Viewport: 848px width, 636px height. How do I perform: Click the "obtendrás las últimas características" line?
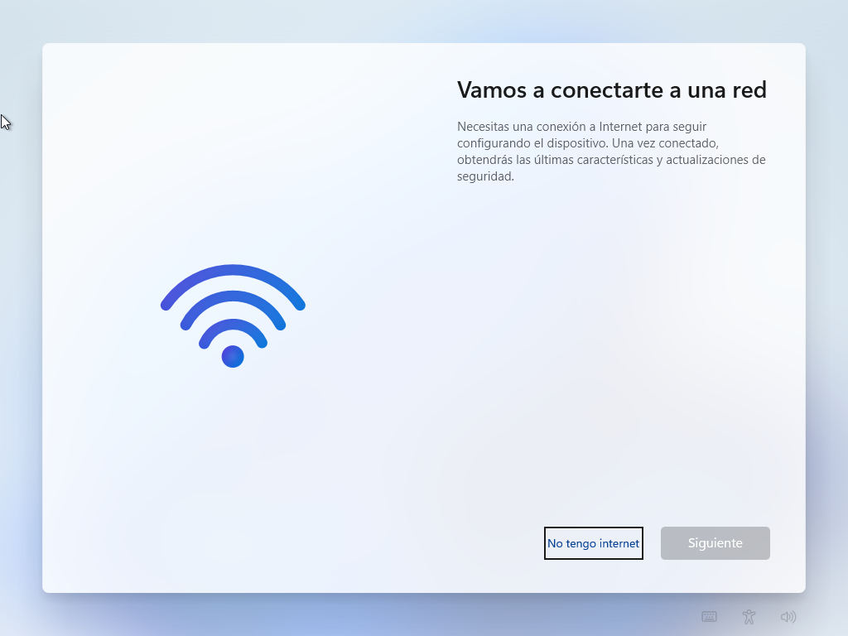pyautogui.click(x=611, y=160)
